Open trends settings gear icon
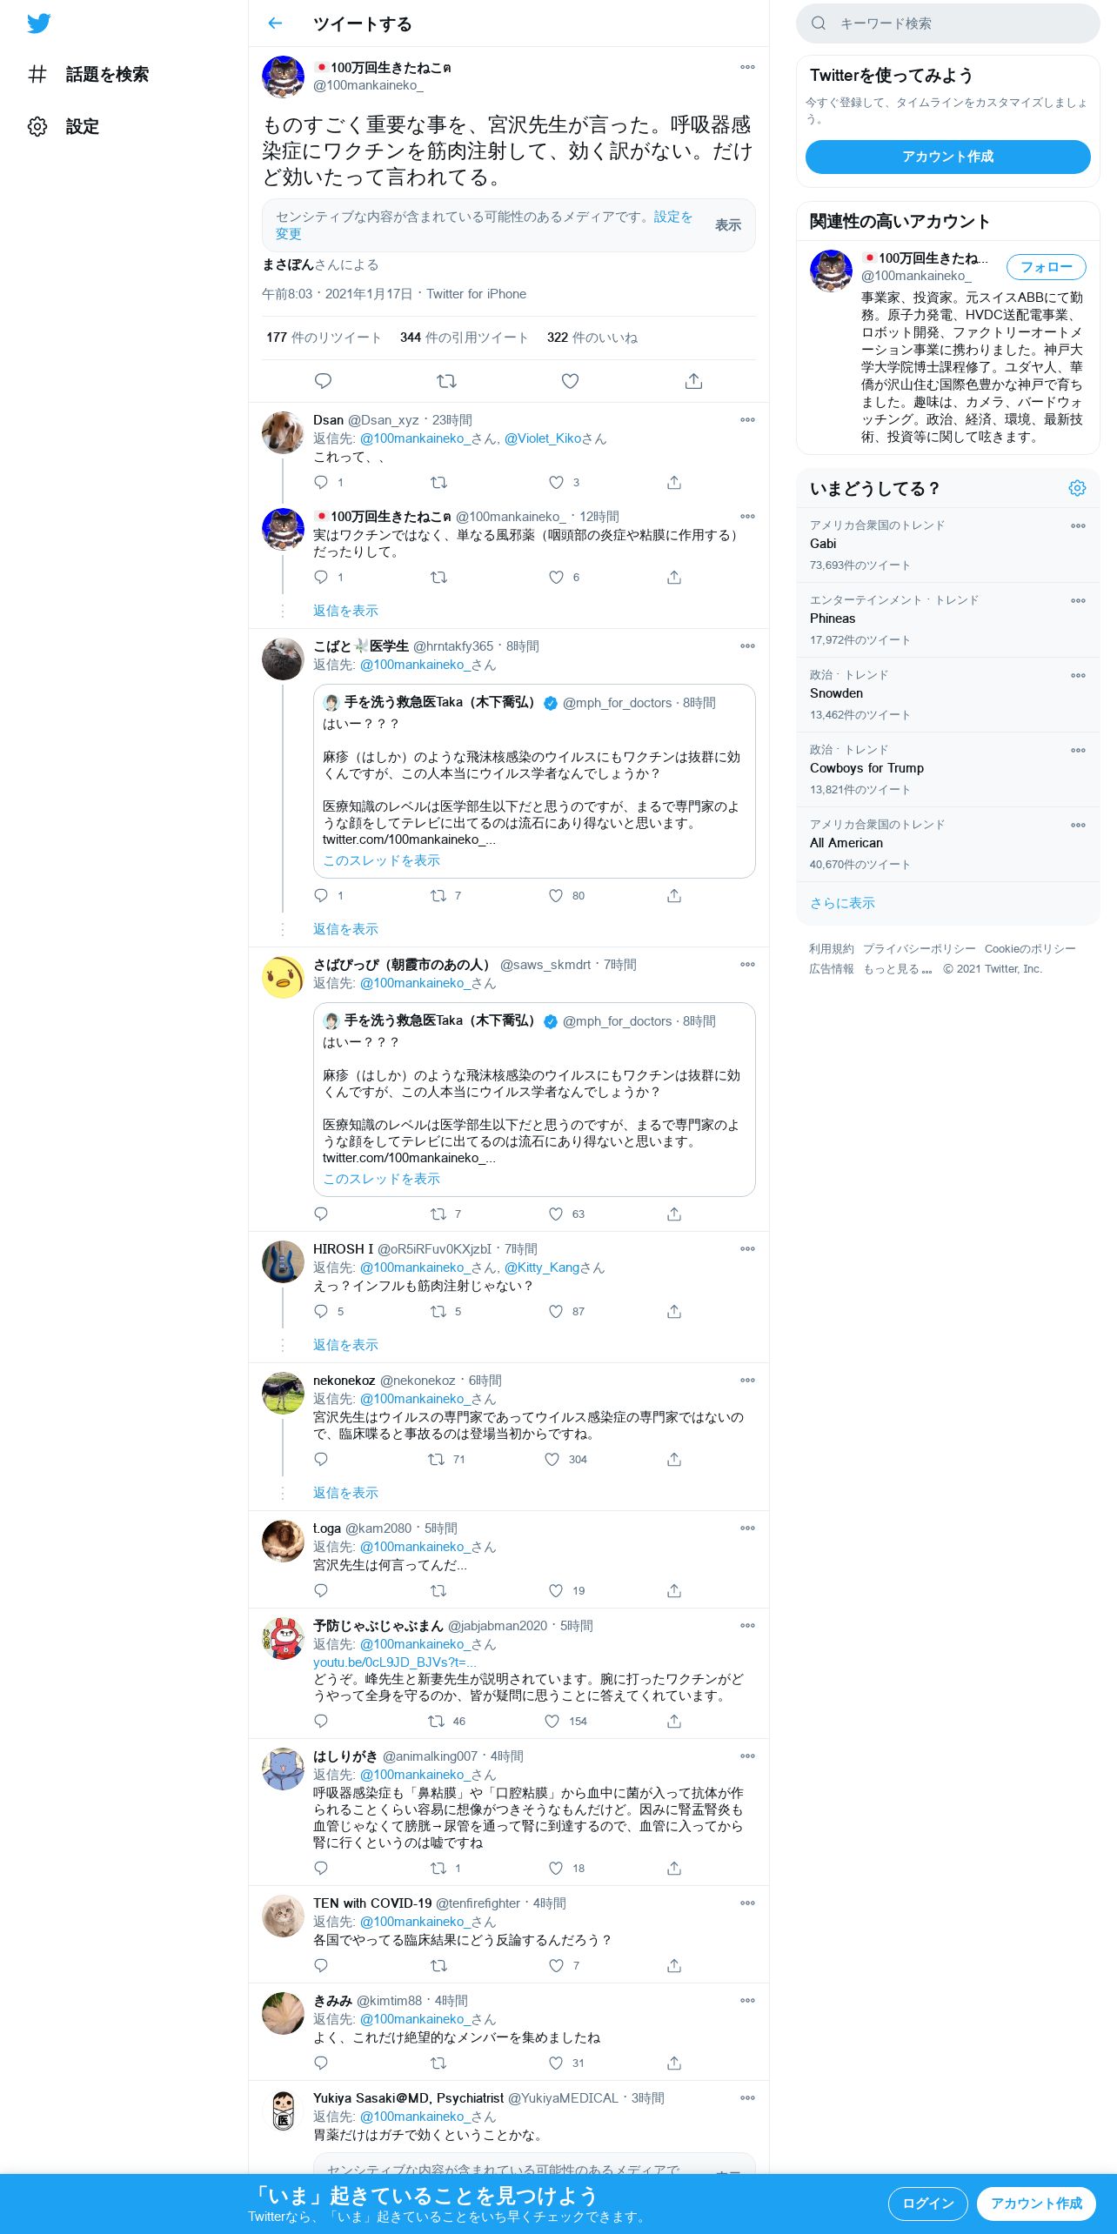Image resolution: width=1117 pixels, height=2234 pixels. 1077,488
